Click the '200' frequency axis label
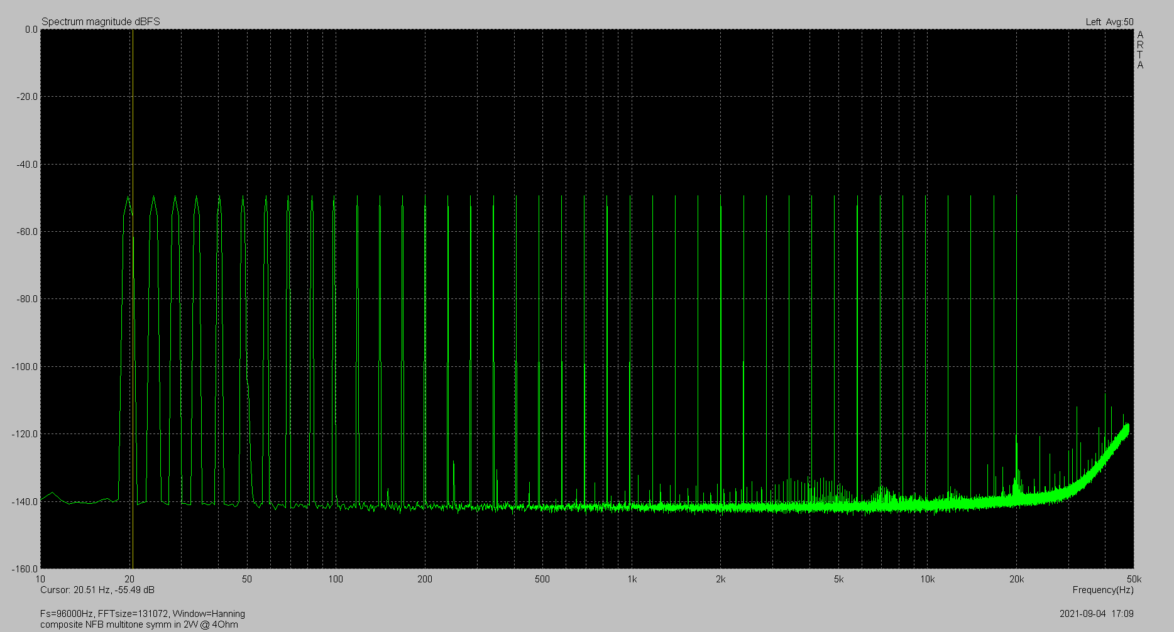The width and height of the screenshot is (1174, 632). [x=425, y=579]
